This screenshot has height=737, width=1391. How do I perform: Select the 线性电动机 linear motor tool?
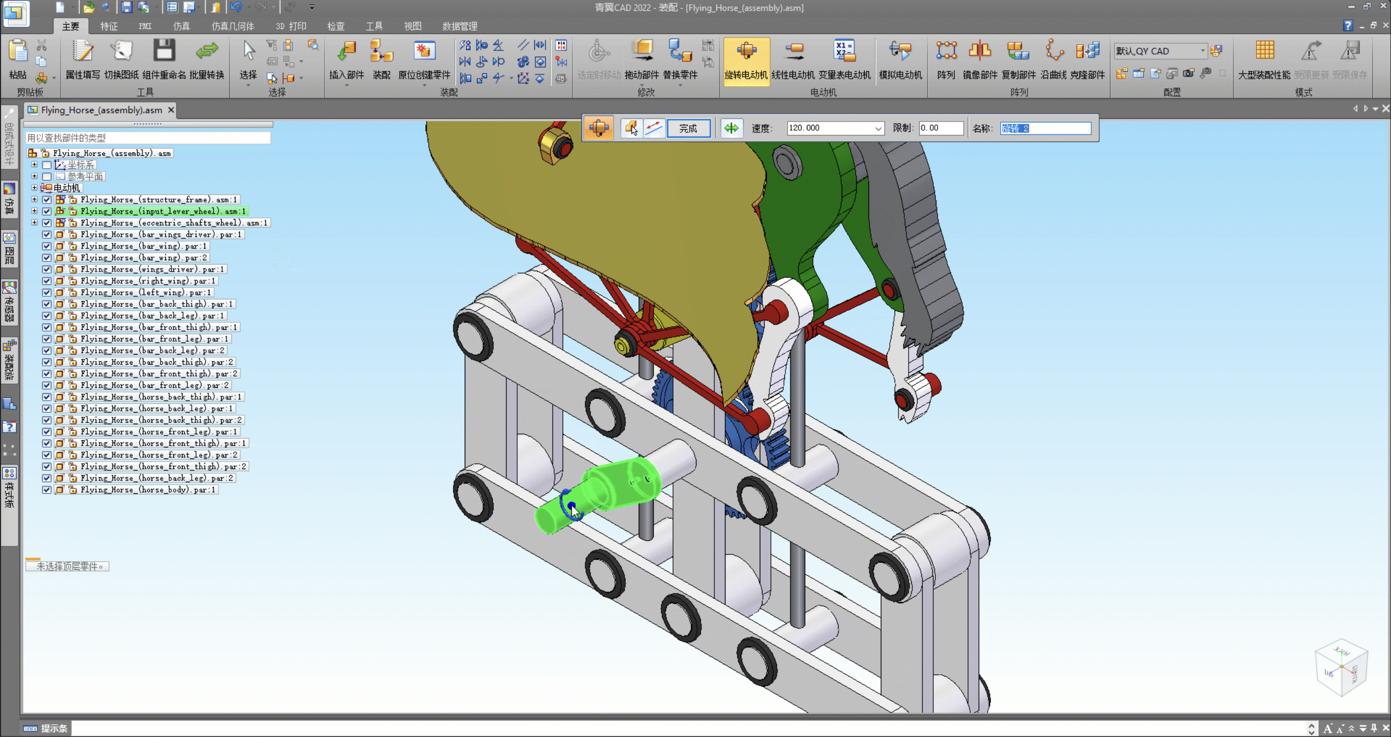pyautogui.click(x=793, y=59)
